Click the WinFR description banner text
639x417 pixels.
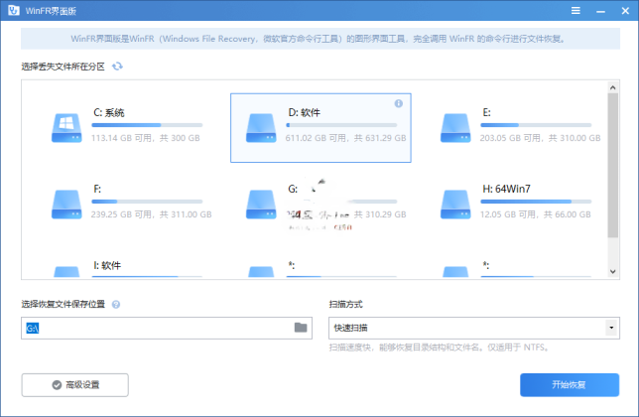319,39
